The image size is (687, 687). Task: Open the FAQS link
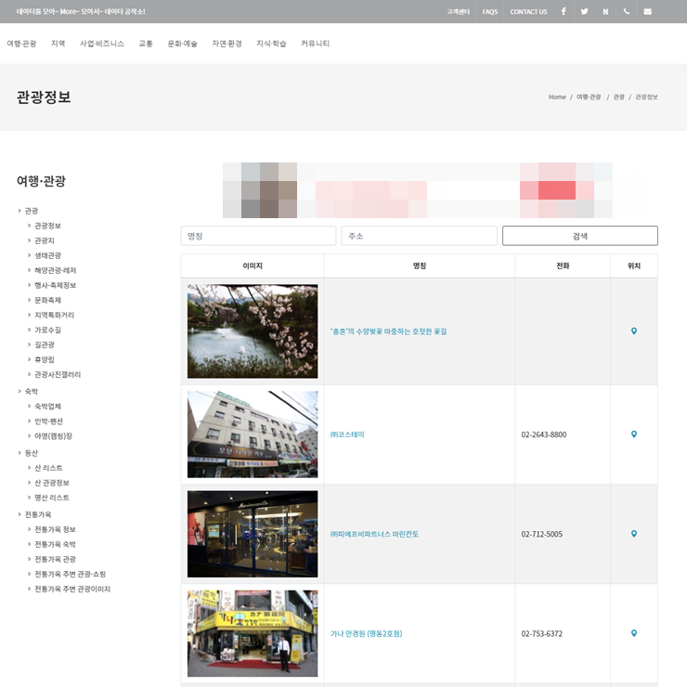(x=490, y=12)
